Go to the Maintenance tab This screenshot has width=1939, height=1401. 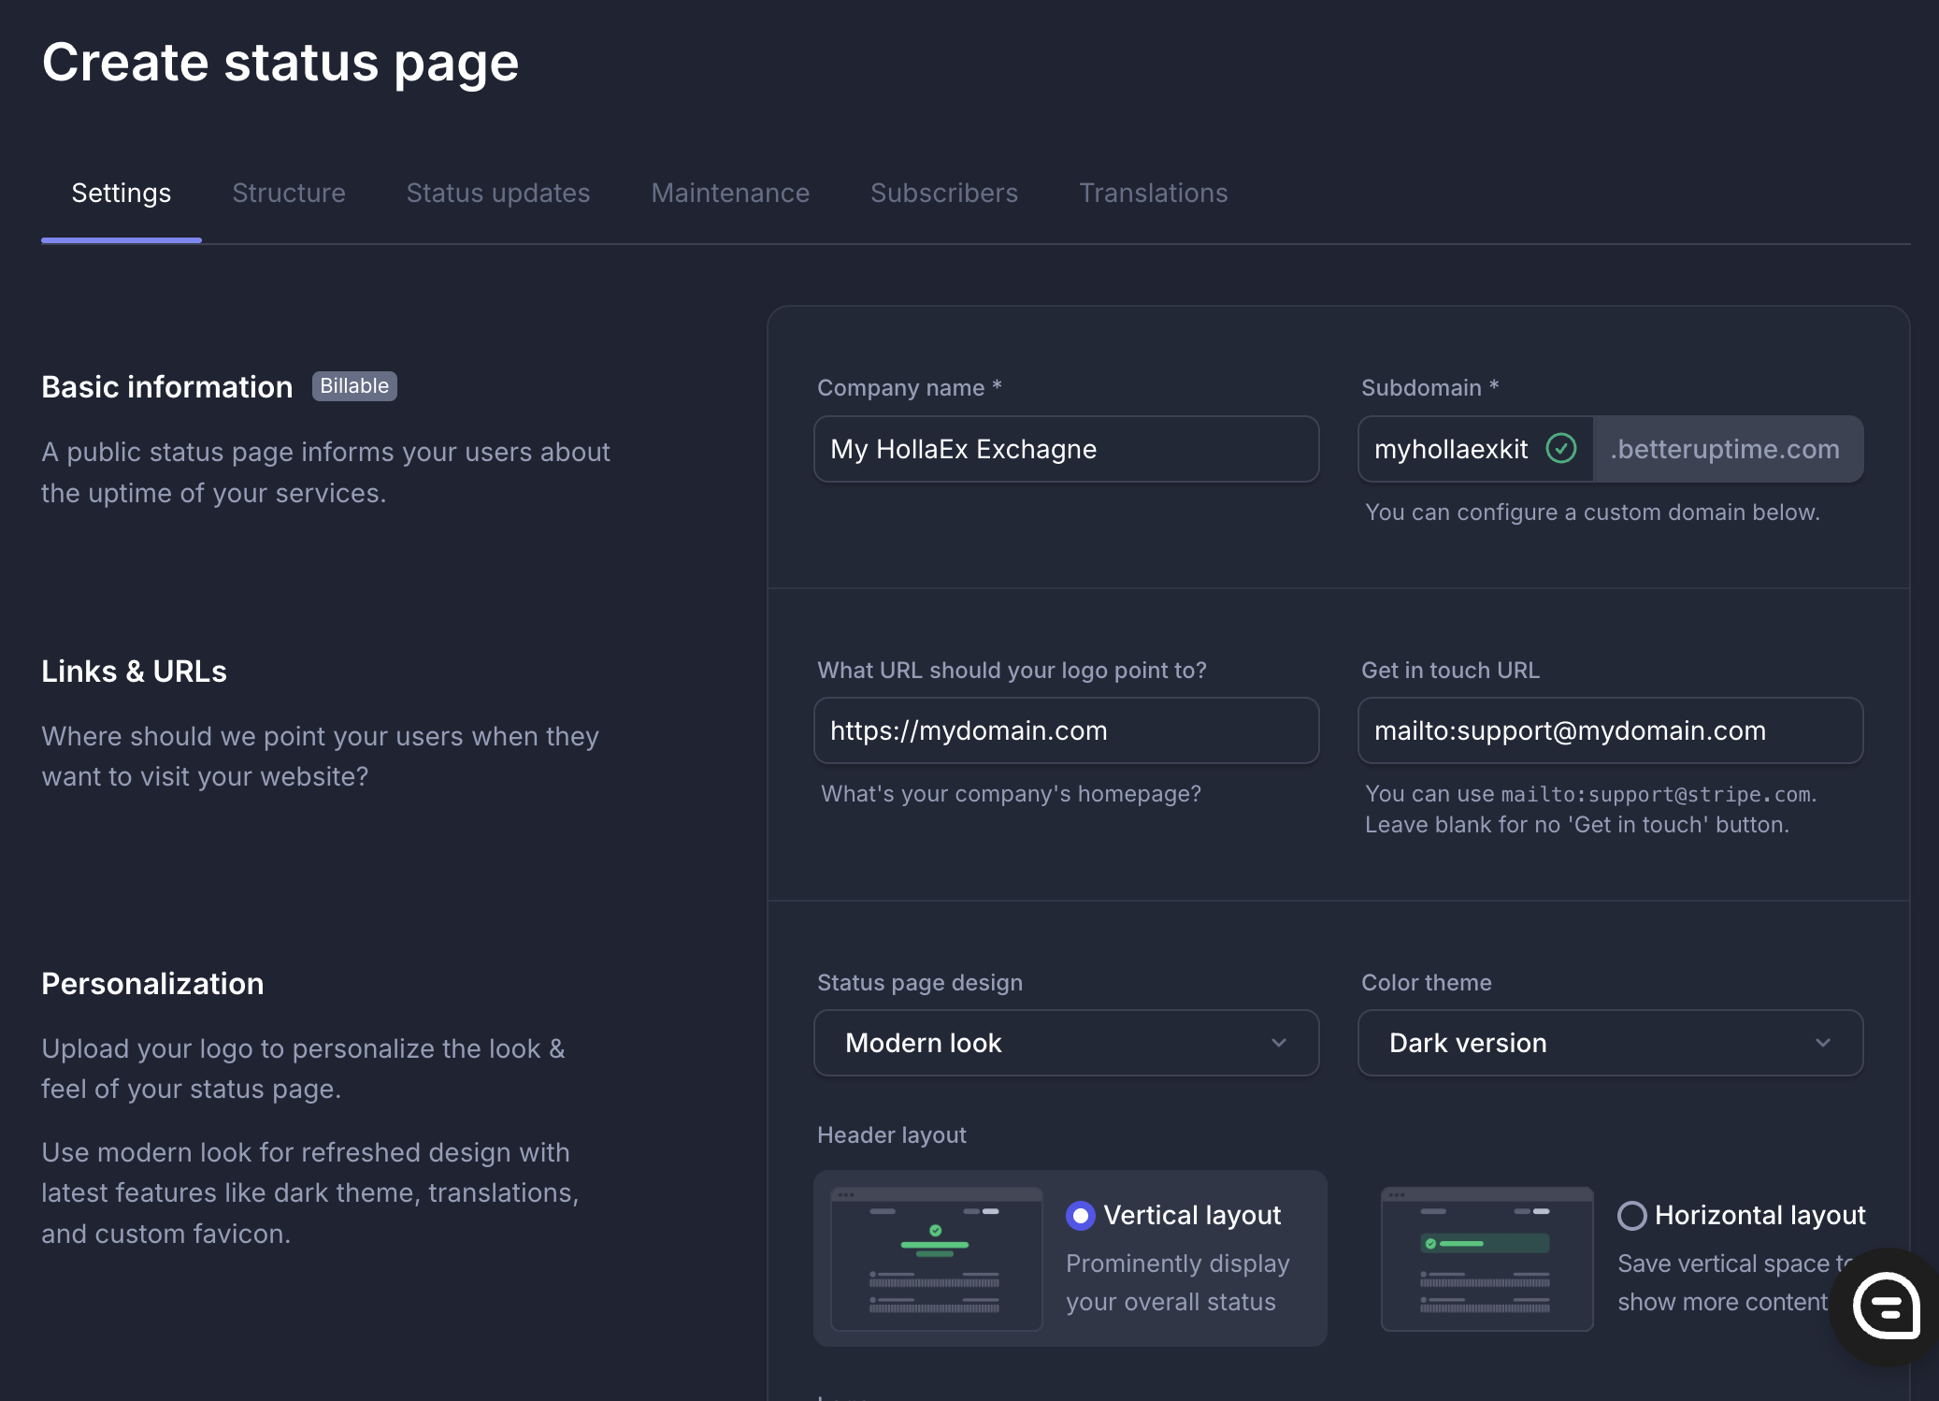pyautogui.click(x=730, y=193)
